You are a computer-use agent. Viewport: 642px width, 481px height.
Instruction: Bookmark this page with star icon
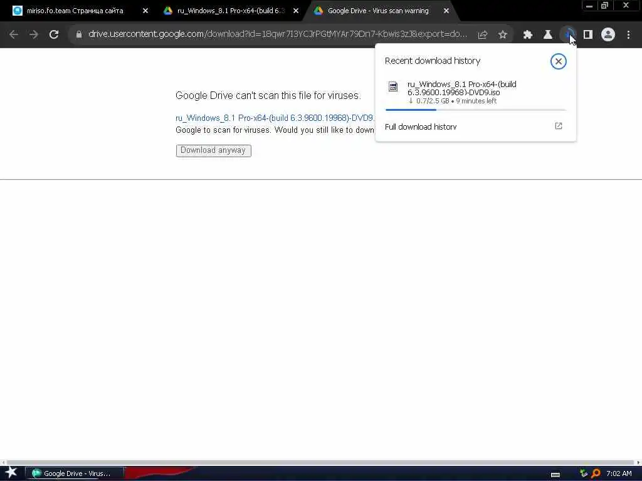point(503,35)
